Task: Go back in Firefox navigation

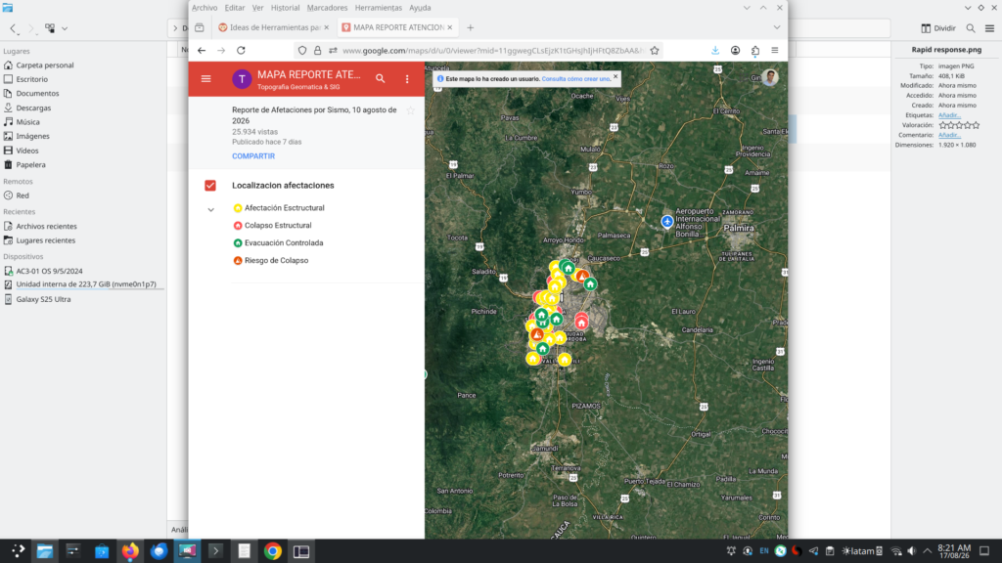Action: click(202, 51)
